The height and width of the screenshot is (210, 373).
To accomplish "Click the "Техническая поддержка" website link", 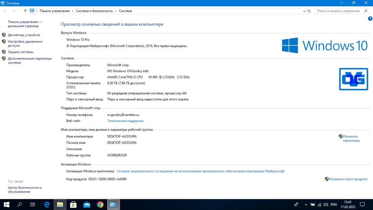I will coord(125,121).
